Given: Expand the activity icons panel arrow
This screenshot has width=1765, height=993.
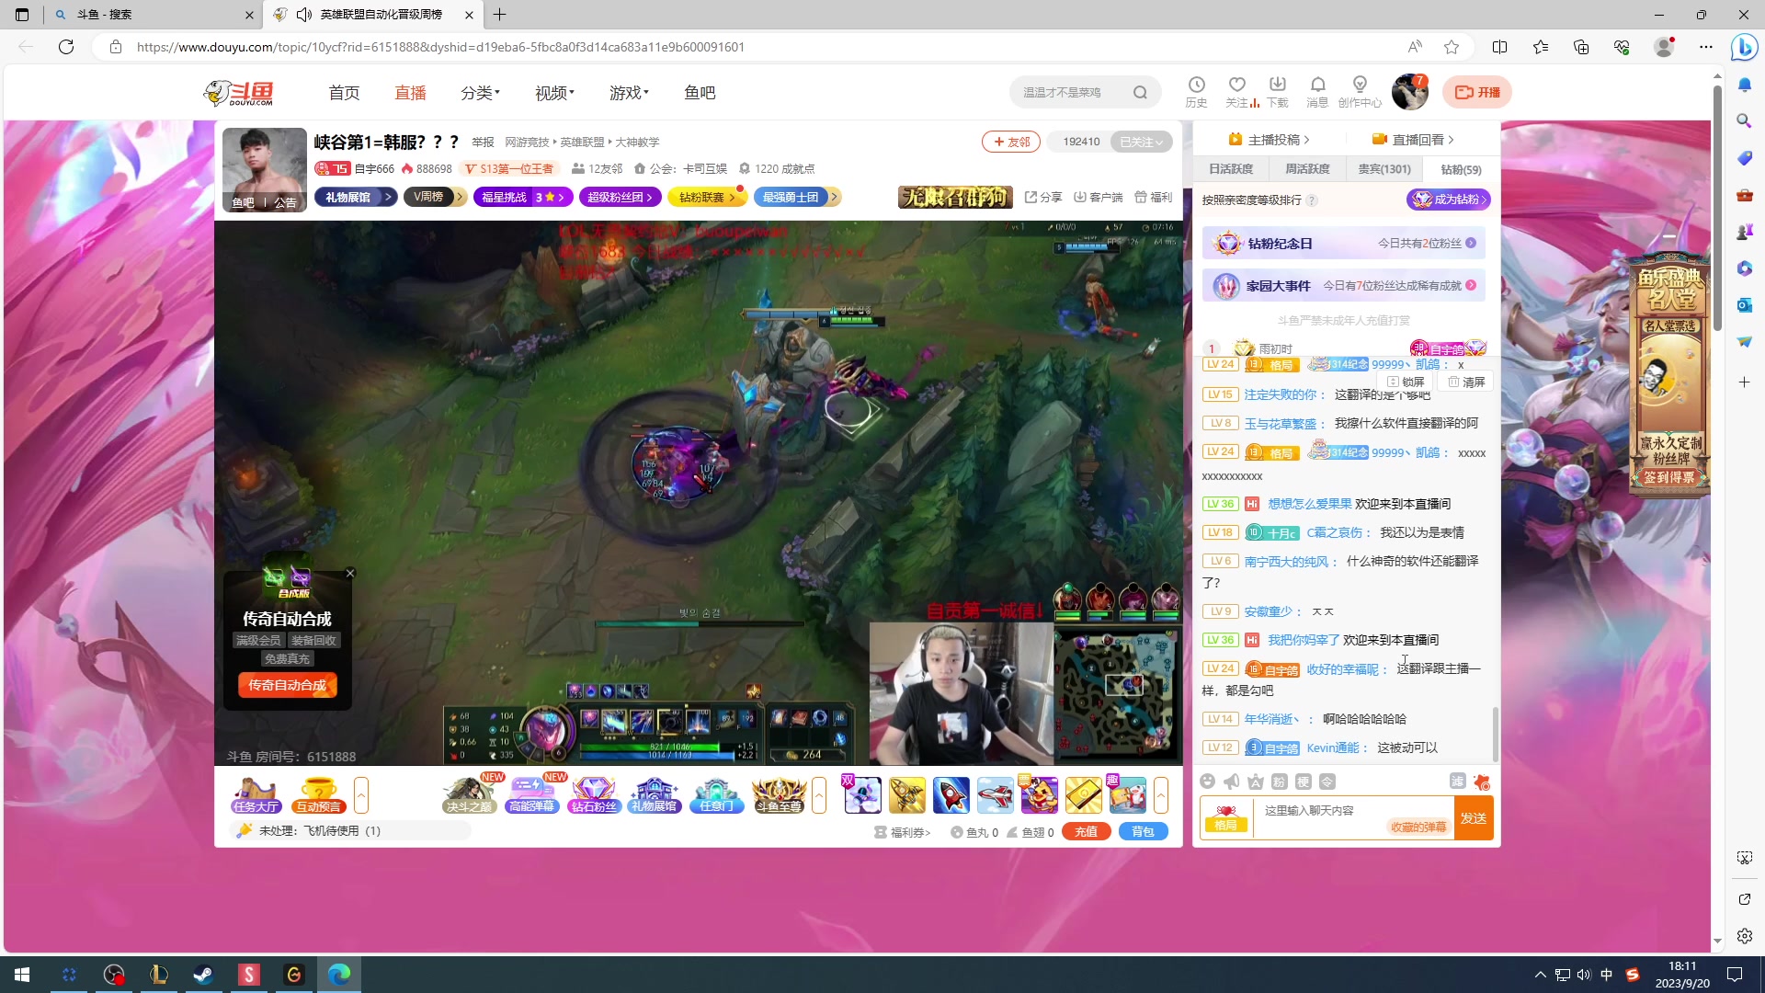Looking at the screenshot, I should tap(819, 795).
